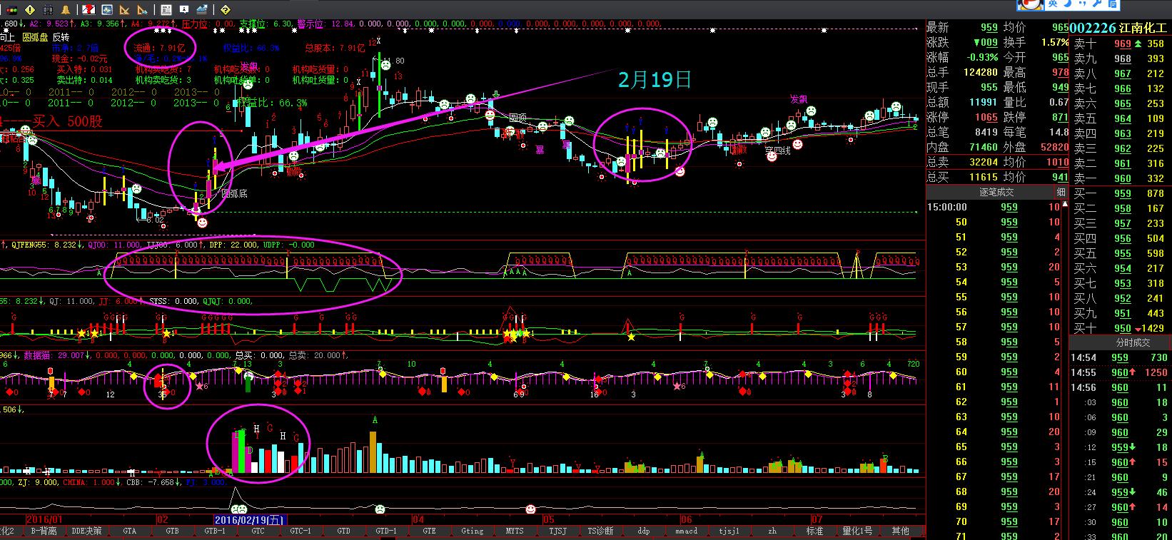Screen dimensions: 1172x540
Task: Click the 涨停 value 1065
Action: (986, 117)
